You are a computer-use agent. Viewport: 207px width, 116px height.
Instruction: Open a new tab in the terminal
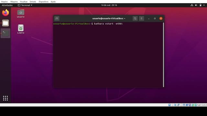tap(57, 19)
